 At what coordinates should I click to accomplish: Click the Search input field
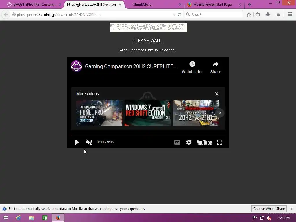(x=214, y=14)
